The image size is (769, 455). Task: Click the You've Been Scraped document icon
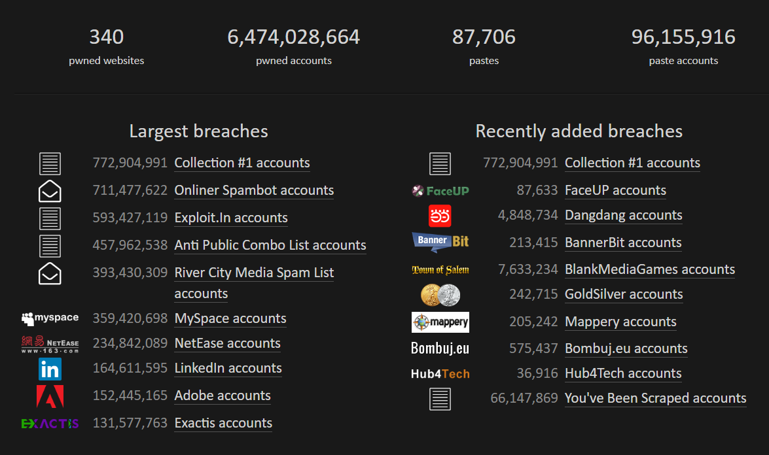coord(440,399)
